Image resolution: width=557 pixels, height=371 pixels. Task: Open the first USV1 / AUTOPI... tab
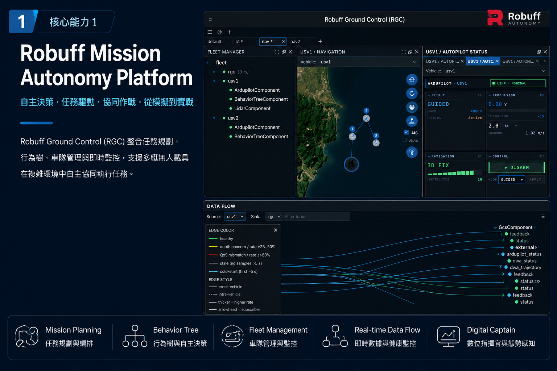(x=442, y=61)
